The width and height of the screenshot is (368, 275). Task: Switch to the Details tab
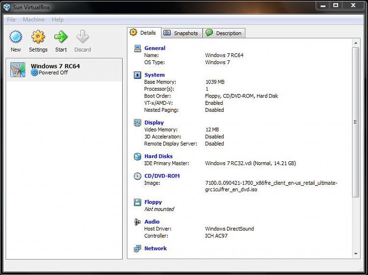(144, 32)
